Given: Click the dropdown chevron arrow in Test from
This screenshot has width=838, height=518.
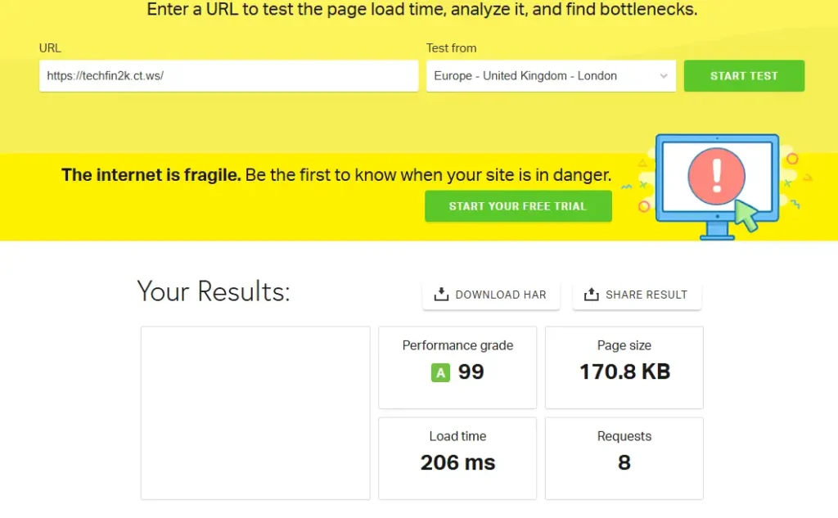Looking at the screenshot, I should pyautogui.click(x=663, y=76).
